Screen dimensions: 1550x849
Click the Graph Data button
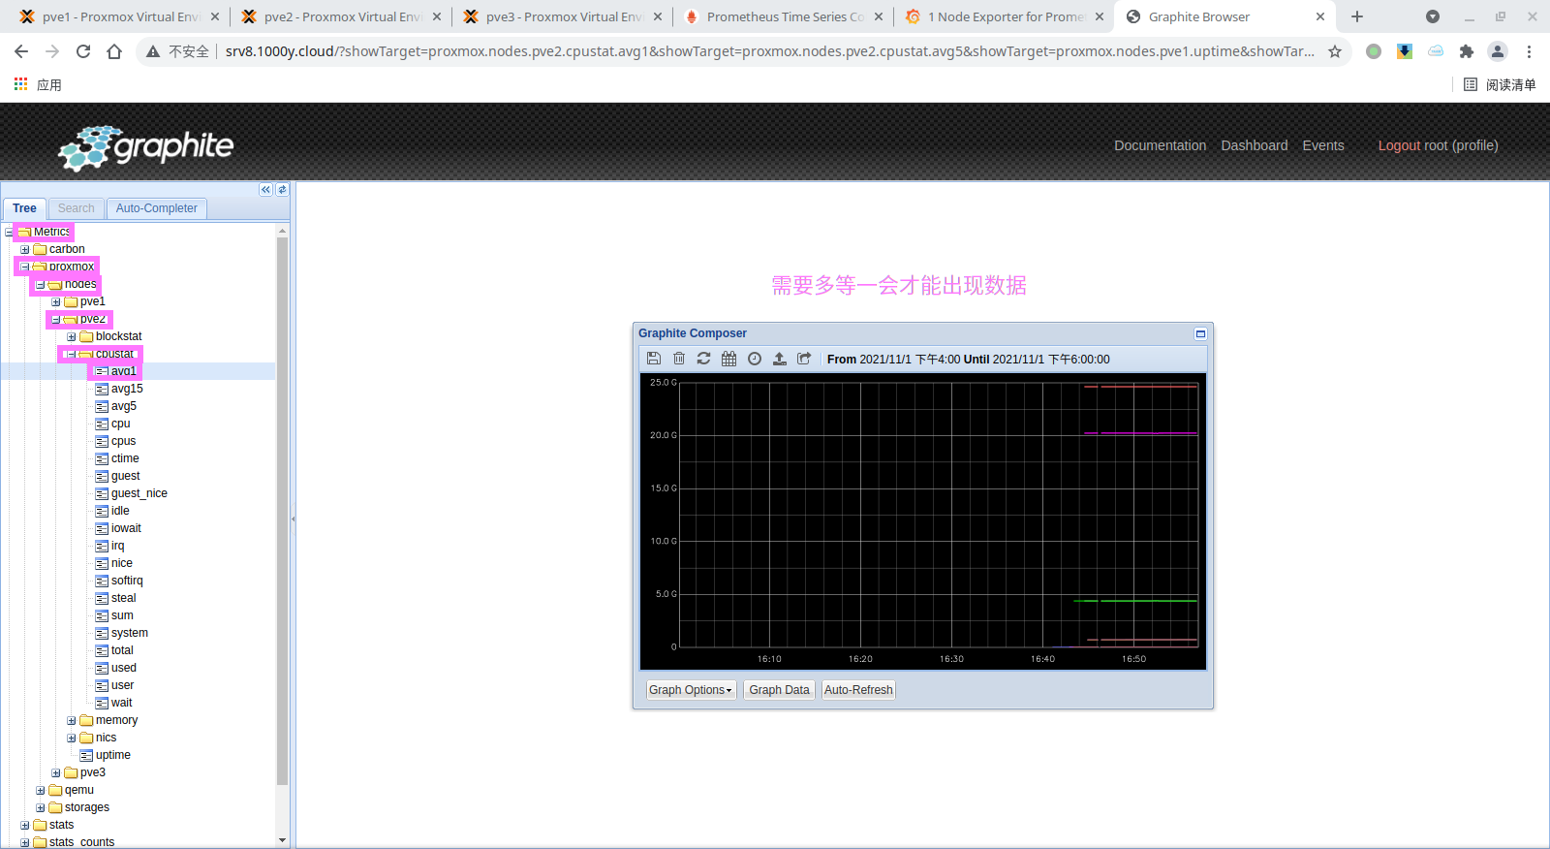click(x=779, y=690)
